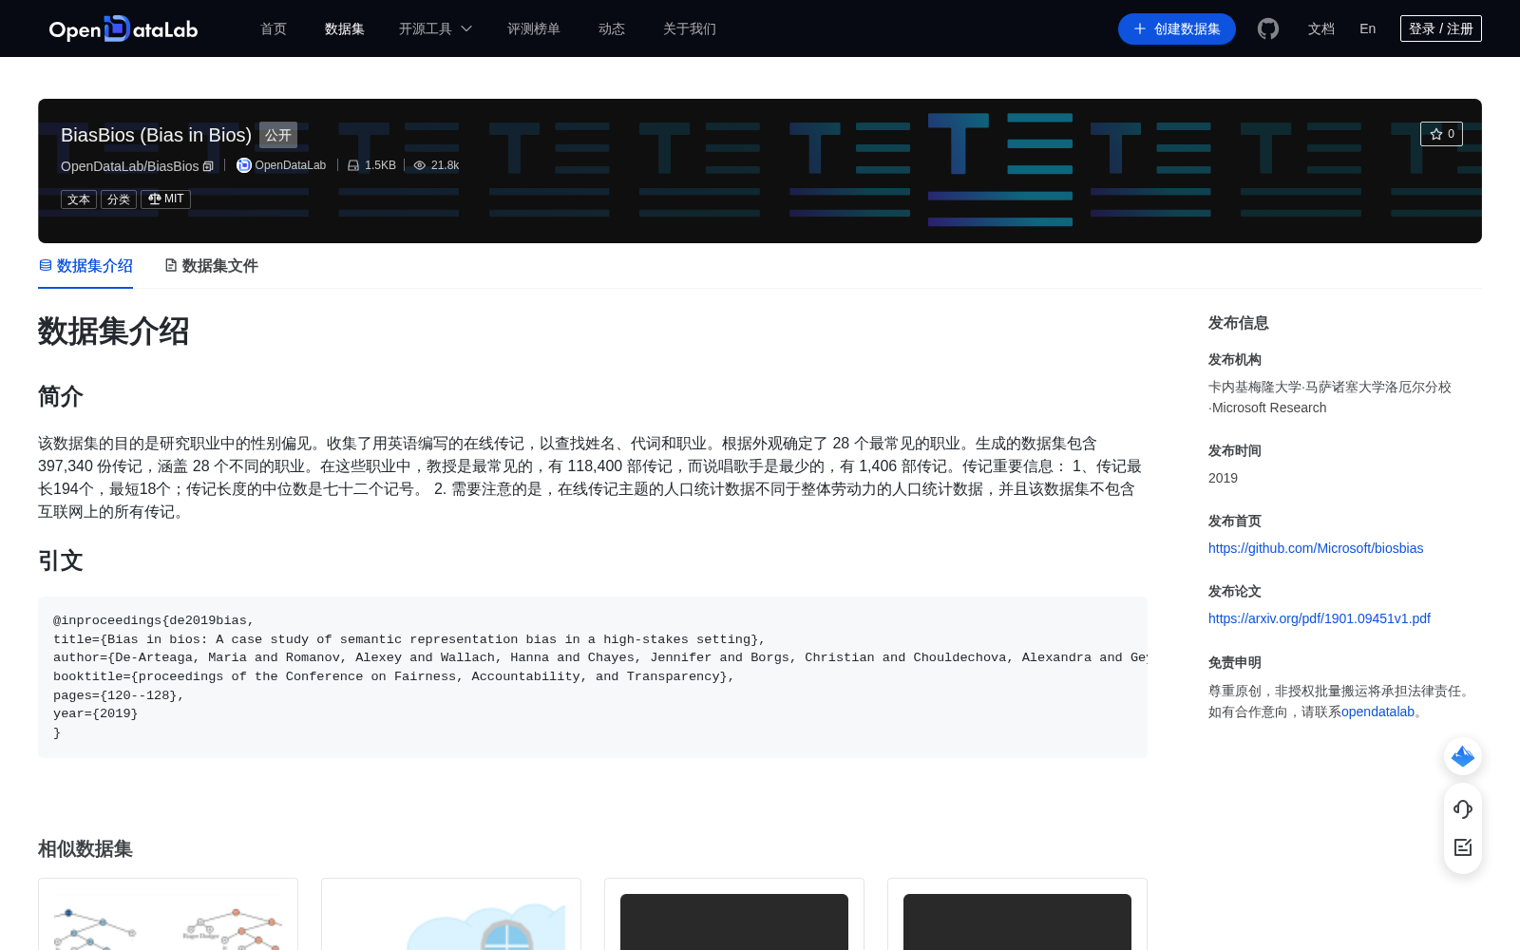Click the 相似数据集 heading

85,848
